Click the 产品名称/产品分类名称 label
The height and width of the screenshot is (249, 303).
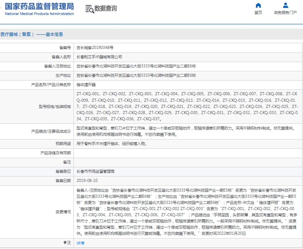pyautogui.click(x=51, y=85)
